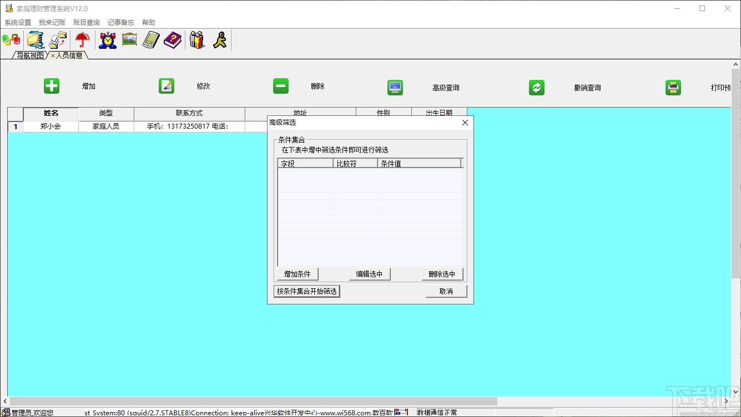Click the 取消 button in 高级筛选 dialog
741x417 pixels.
(446, 291)
